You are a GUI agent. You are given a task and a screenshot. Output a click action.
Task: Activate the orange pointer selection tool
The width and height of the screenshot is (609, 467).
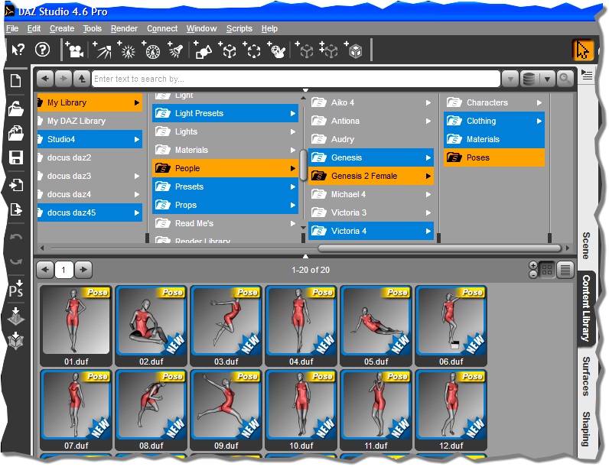pyautogui.click(x=582, y=50)
